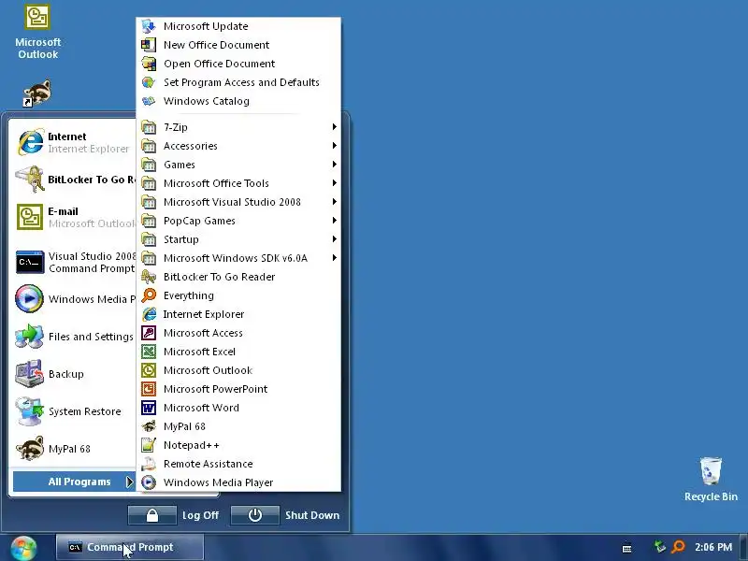
Task: Expand Microsoft Windows SDK v6.0A folder
Action: (238, 258)
